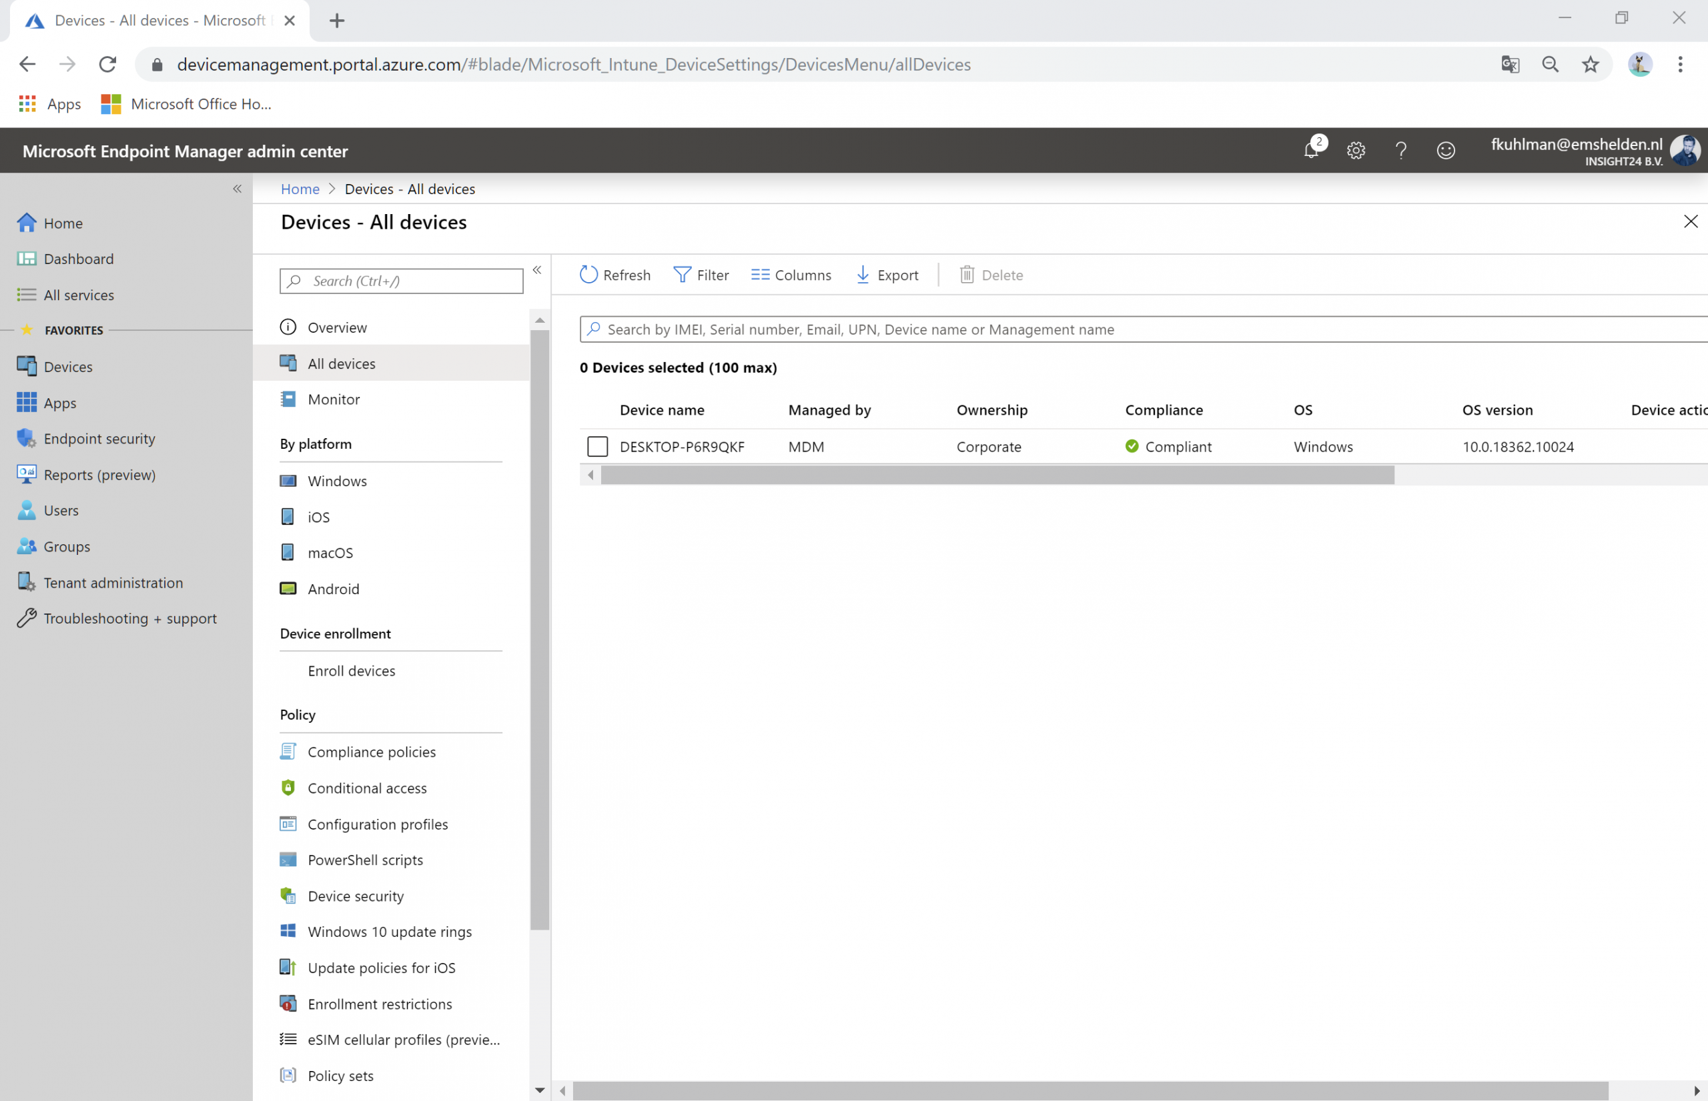
Task: Open DESKTOP-P6R9QKF device entry
Action: point(682,446)
